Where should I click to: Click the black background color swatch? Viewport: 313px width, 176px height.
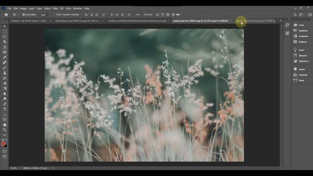(x=6, y=146)
